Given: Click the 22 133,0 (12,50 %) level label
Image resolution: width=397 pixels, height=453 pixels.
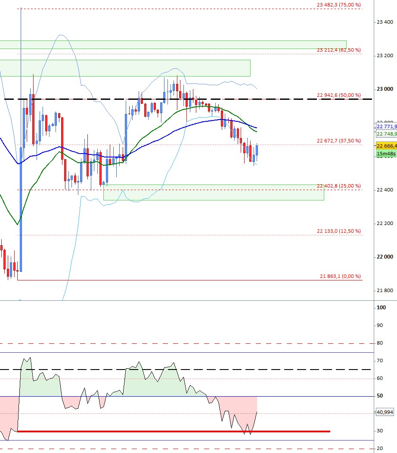Looking at the screenshot, I should (x=338, y=231).
